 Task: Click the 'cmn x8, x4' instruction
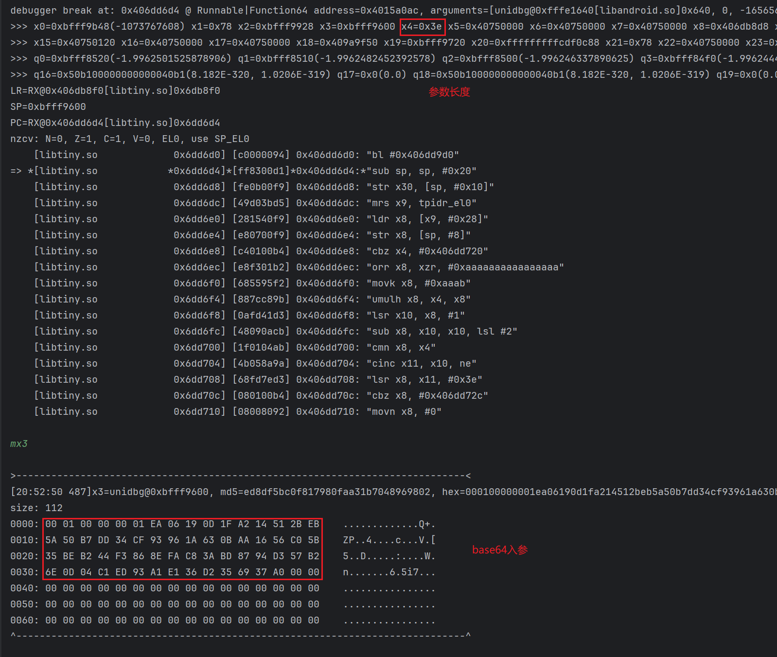pyautogui.click(x=401, y=347)
